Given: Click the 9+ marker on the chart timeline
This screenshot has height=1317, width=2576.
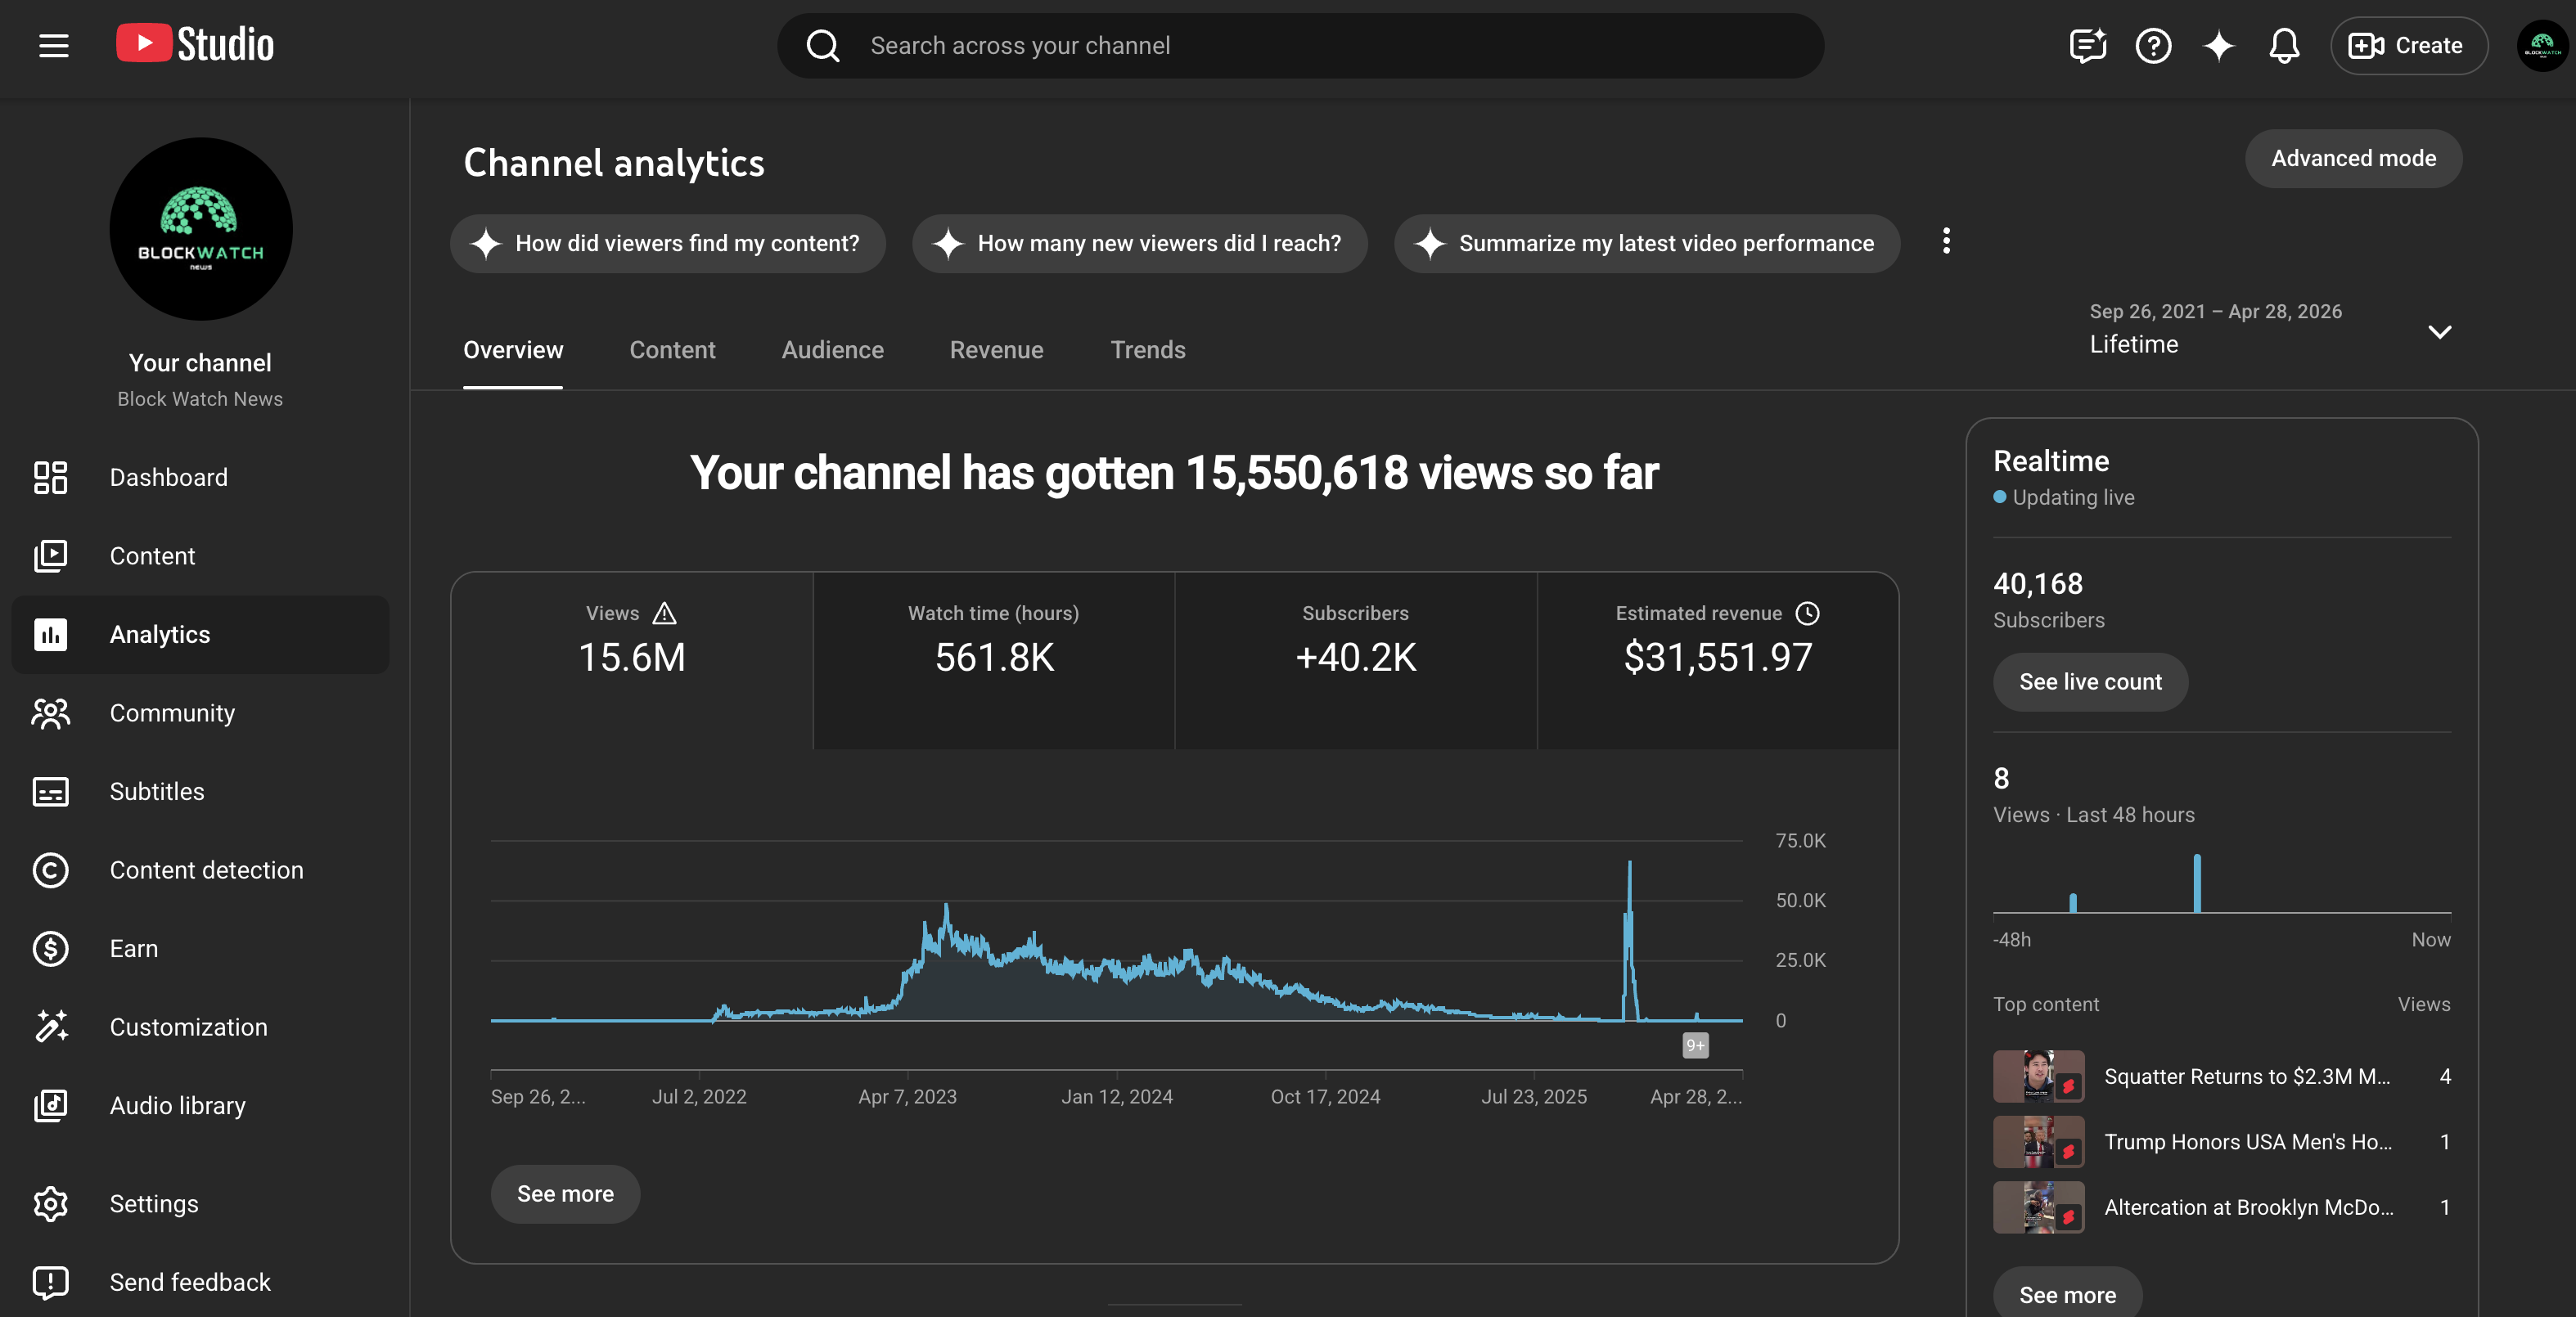Looking at the screenshot, I should tap(1695, 1045).
